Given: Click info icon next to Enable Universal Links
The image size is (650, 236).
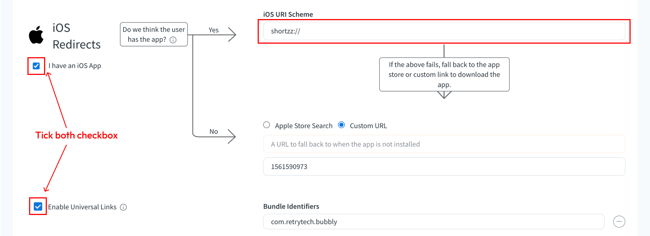Looking at the screenshot, I should [123, 207].
